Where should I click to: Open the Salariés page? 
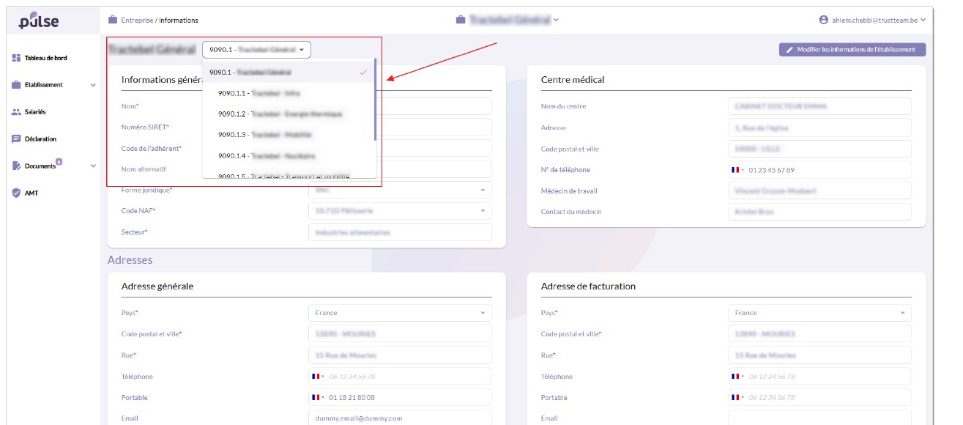click(x=35, y=112)
